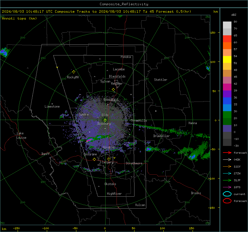Click the storm cell south of Drumheller
The height and width of the screenshot is (232, 248).
pos(149,149)
